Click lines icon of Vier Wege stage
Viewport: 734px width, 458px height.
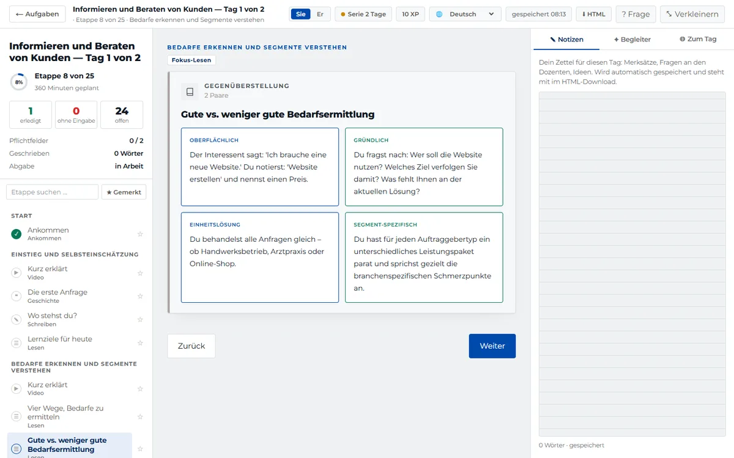coord(17,416)
